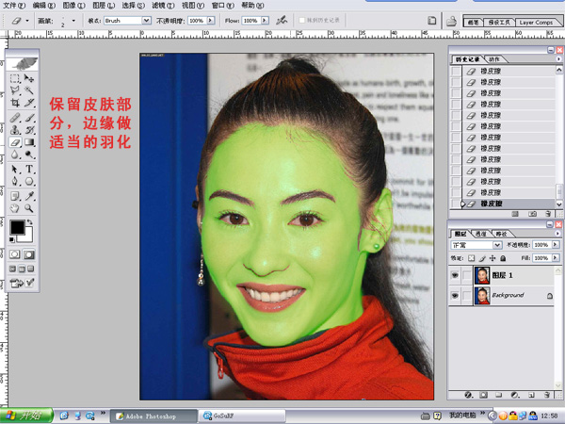Create new snapshot camera icon in history panel
The width and height of the screenshot is (565, 424).
pos(532,214)
